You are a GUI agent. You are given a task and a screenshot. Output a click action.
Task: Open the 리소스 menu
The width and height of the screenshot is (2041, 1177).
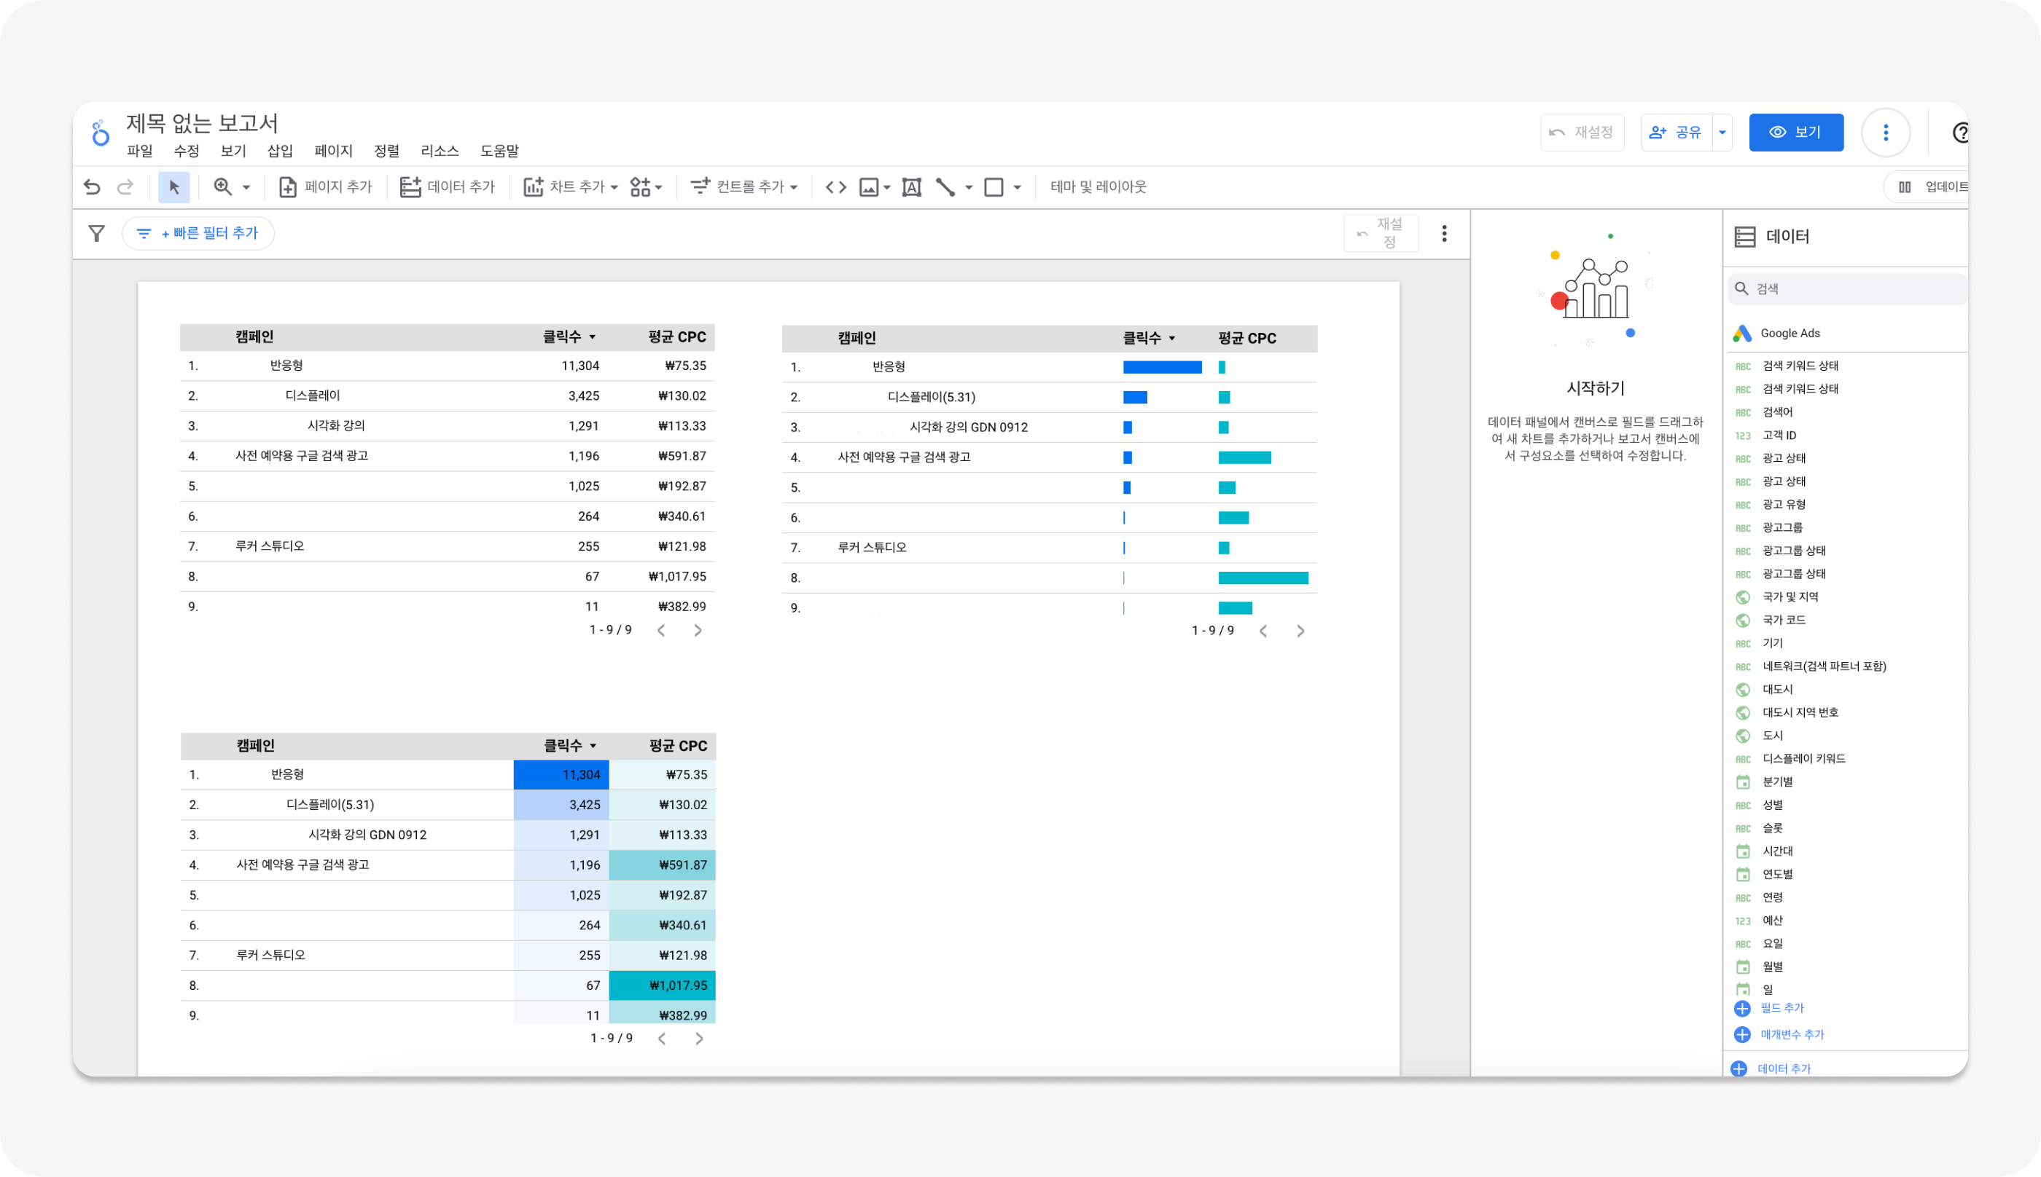pyautogui.click(x=440, y=151)
